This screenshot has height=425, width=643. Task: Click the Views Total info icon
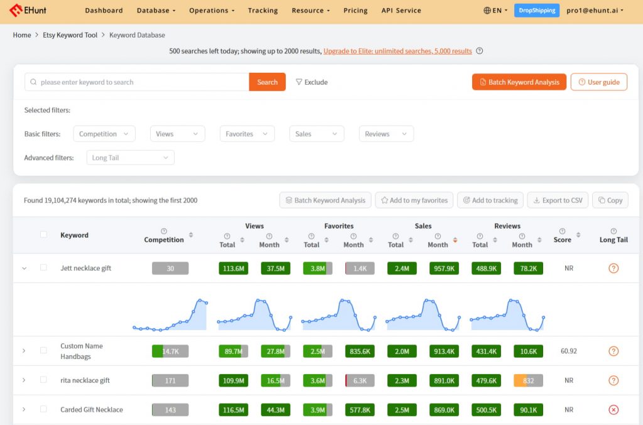(x=227, y=236)
